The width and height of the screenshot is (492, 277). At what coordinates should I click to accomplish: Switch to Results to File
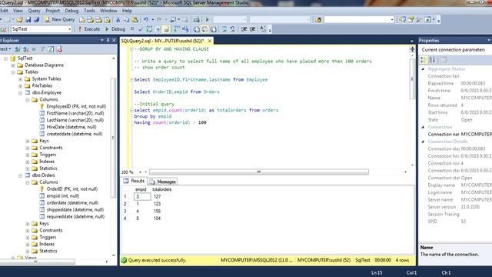(x=214, y=29)
